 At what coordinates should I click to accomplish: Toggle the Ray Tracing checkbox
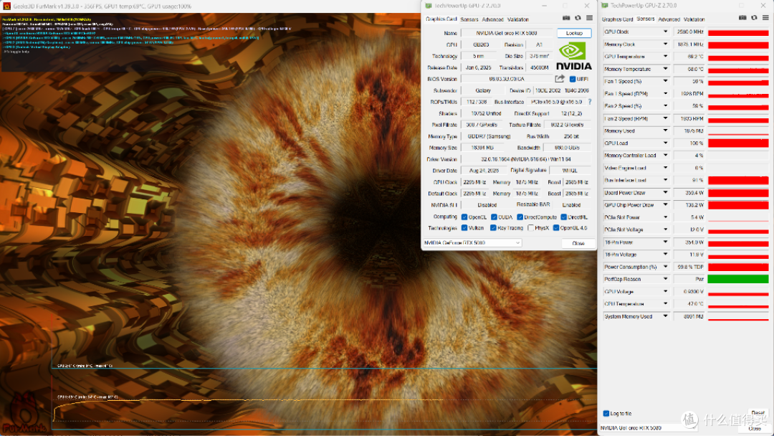tap(493, 227)
